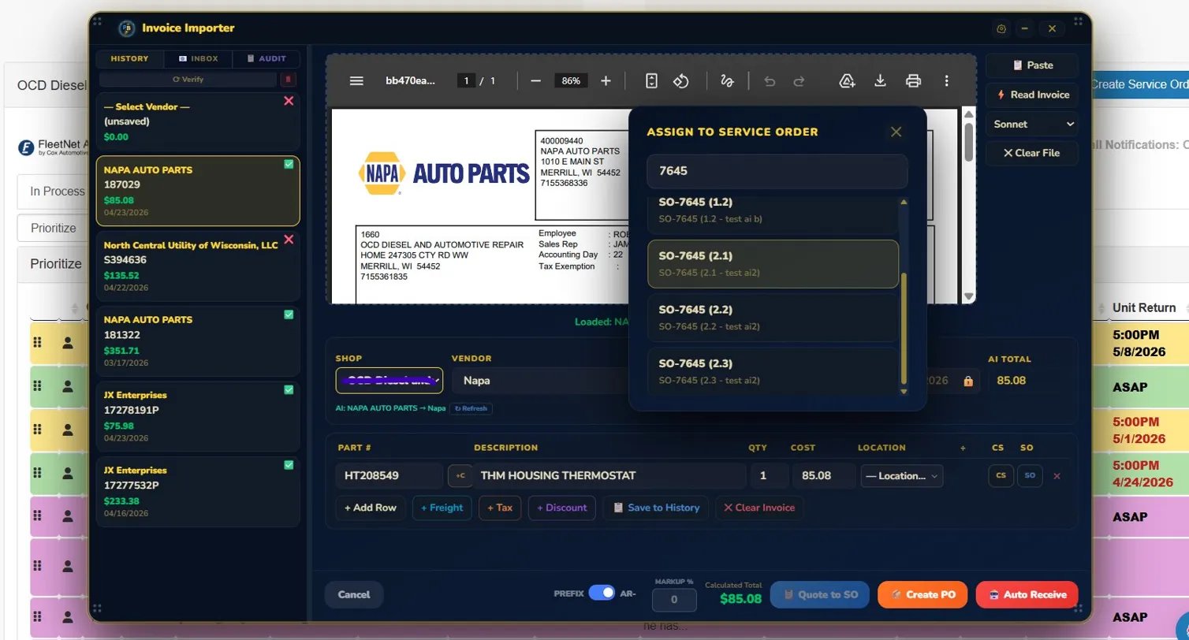The image size is (1189, 640).
Task: Save PDF to Drive icon
Action: (848, 81)
